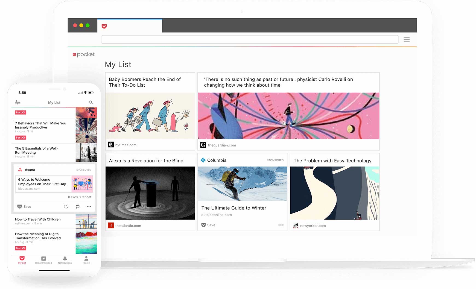Click the travel with children thumbnail
The width and height of the screenshot is (476, 289).
[x=86, y=221]
